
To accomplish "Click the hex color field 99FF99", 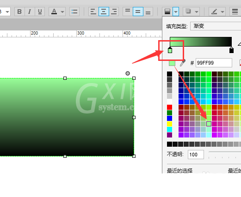I will (x=214, y=63).
